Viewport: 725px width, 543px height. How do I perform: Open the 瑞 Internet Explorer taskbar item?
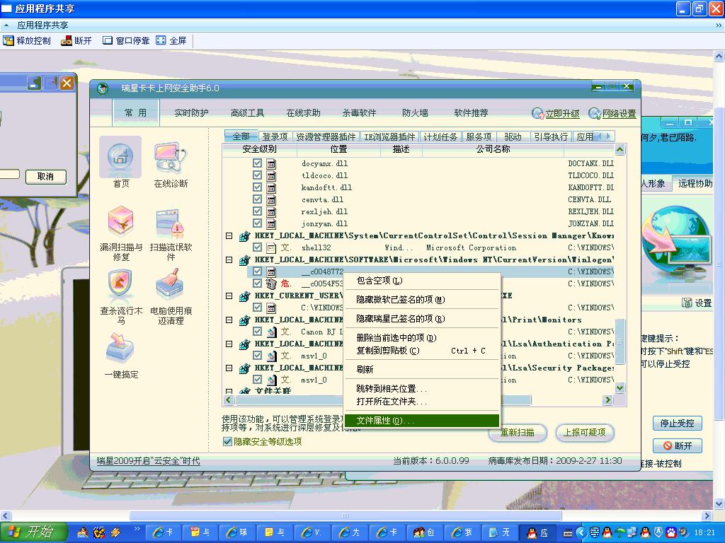tap(236, 532)
